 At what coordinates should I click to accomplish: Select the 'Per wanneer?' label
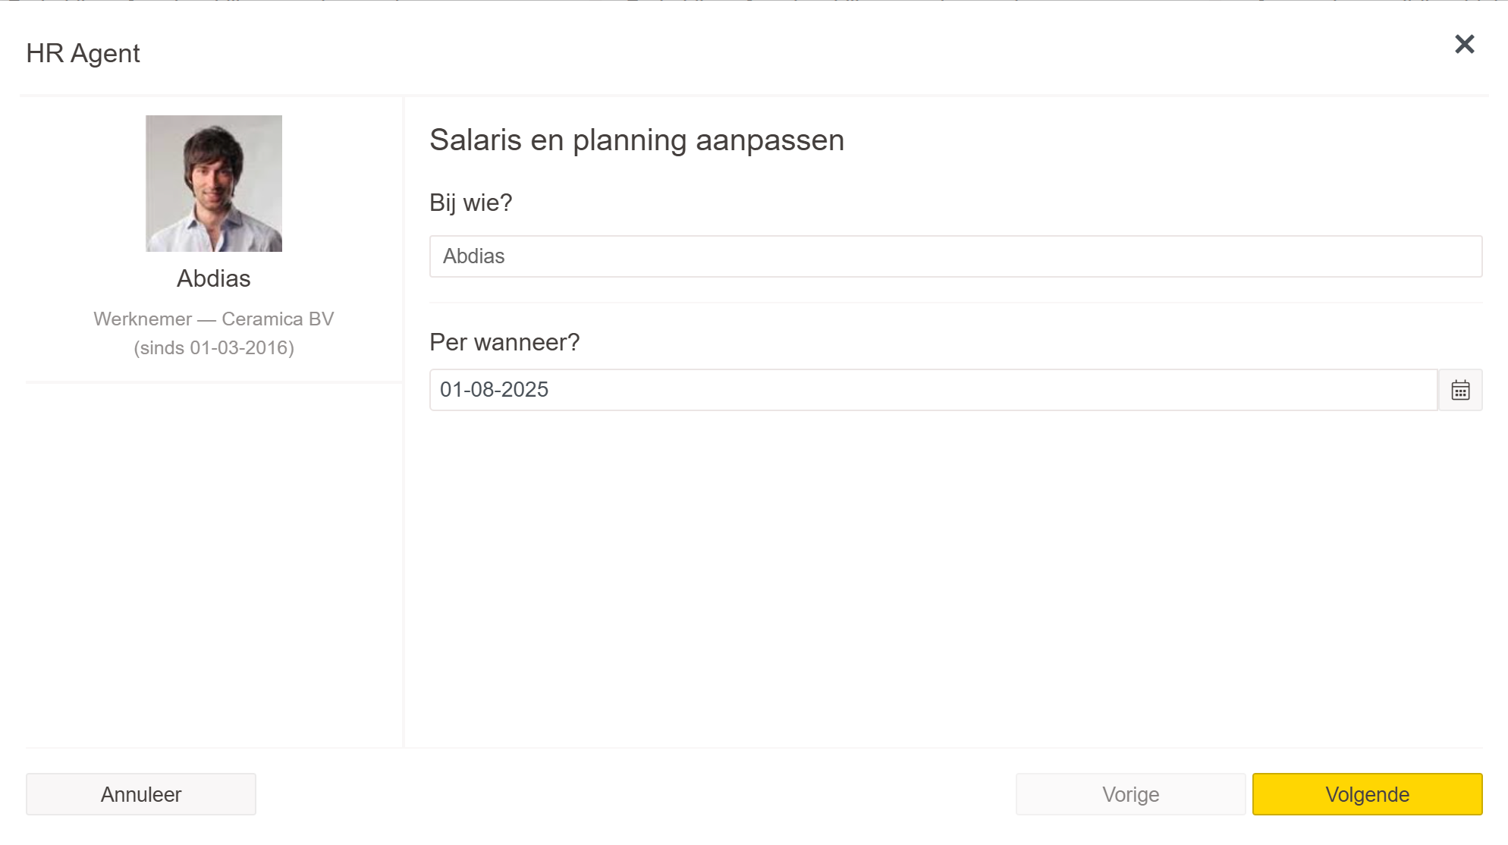point(504,342)
